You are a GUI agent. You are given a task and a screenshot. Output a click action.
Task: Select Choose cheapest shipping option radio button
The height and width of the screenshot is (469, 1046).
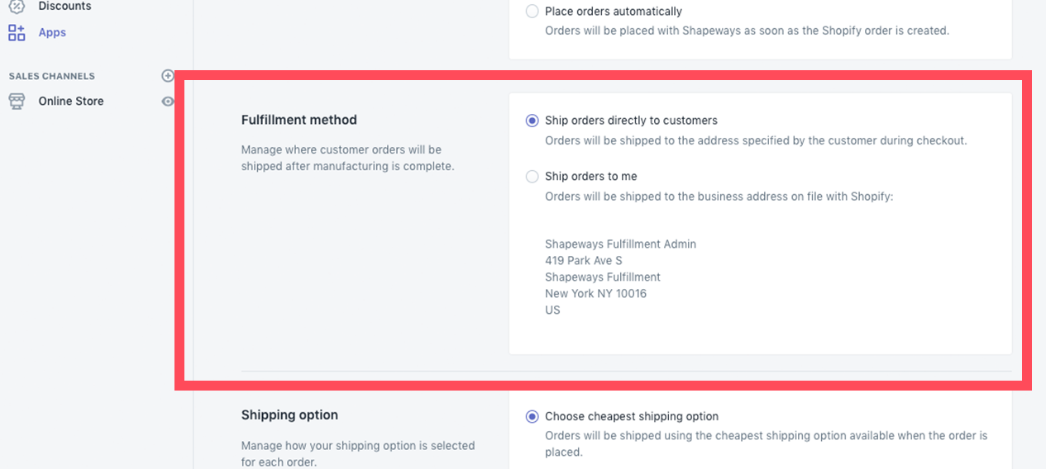pyautogui.click(x=532, y=417)
